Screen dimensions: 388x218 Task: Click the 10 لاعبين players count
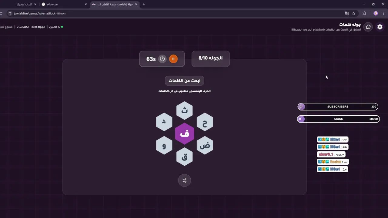click(x=55, y=27)
